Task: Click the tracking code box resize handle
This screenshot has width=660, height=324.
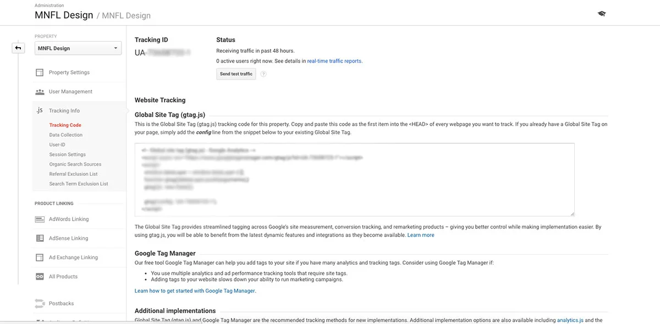Action: (572, 214)
